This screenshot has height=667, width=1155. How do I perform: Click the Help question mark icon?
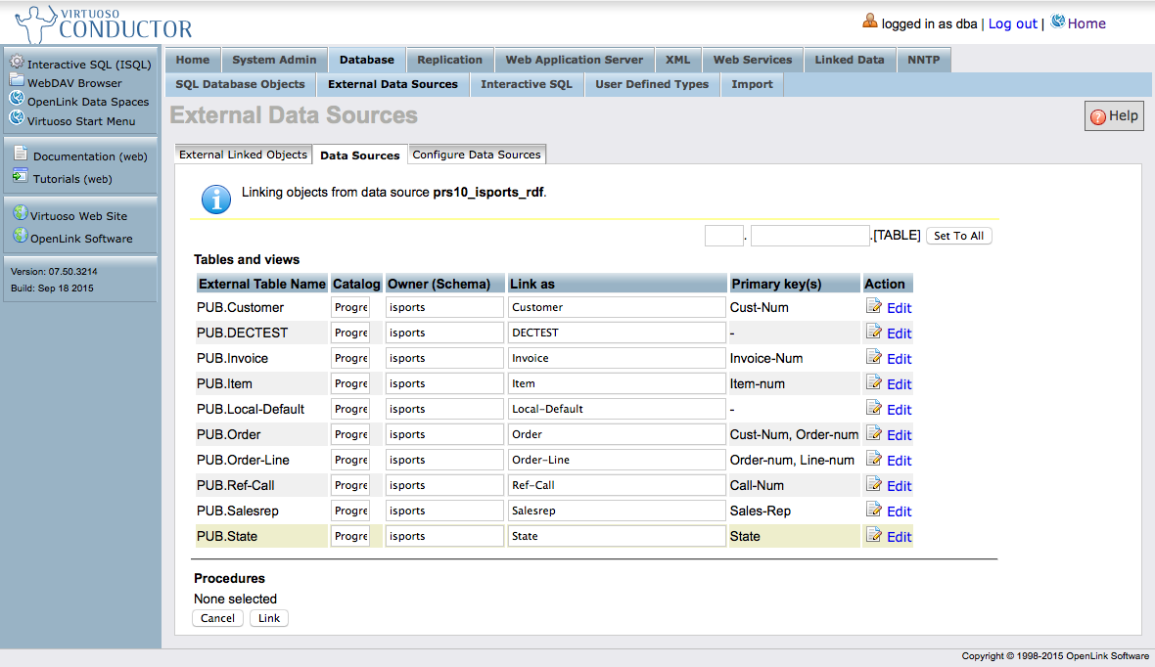coord(1097,116)
